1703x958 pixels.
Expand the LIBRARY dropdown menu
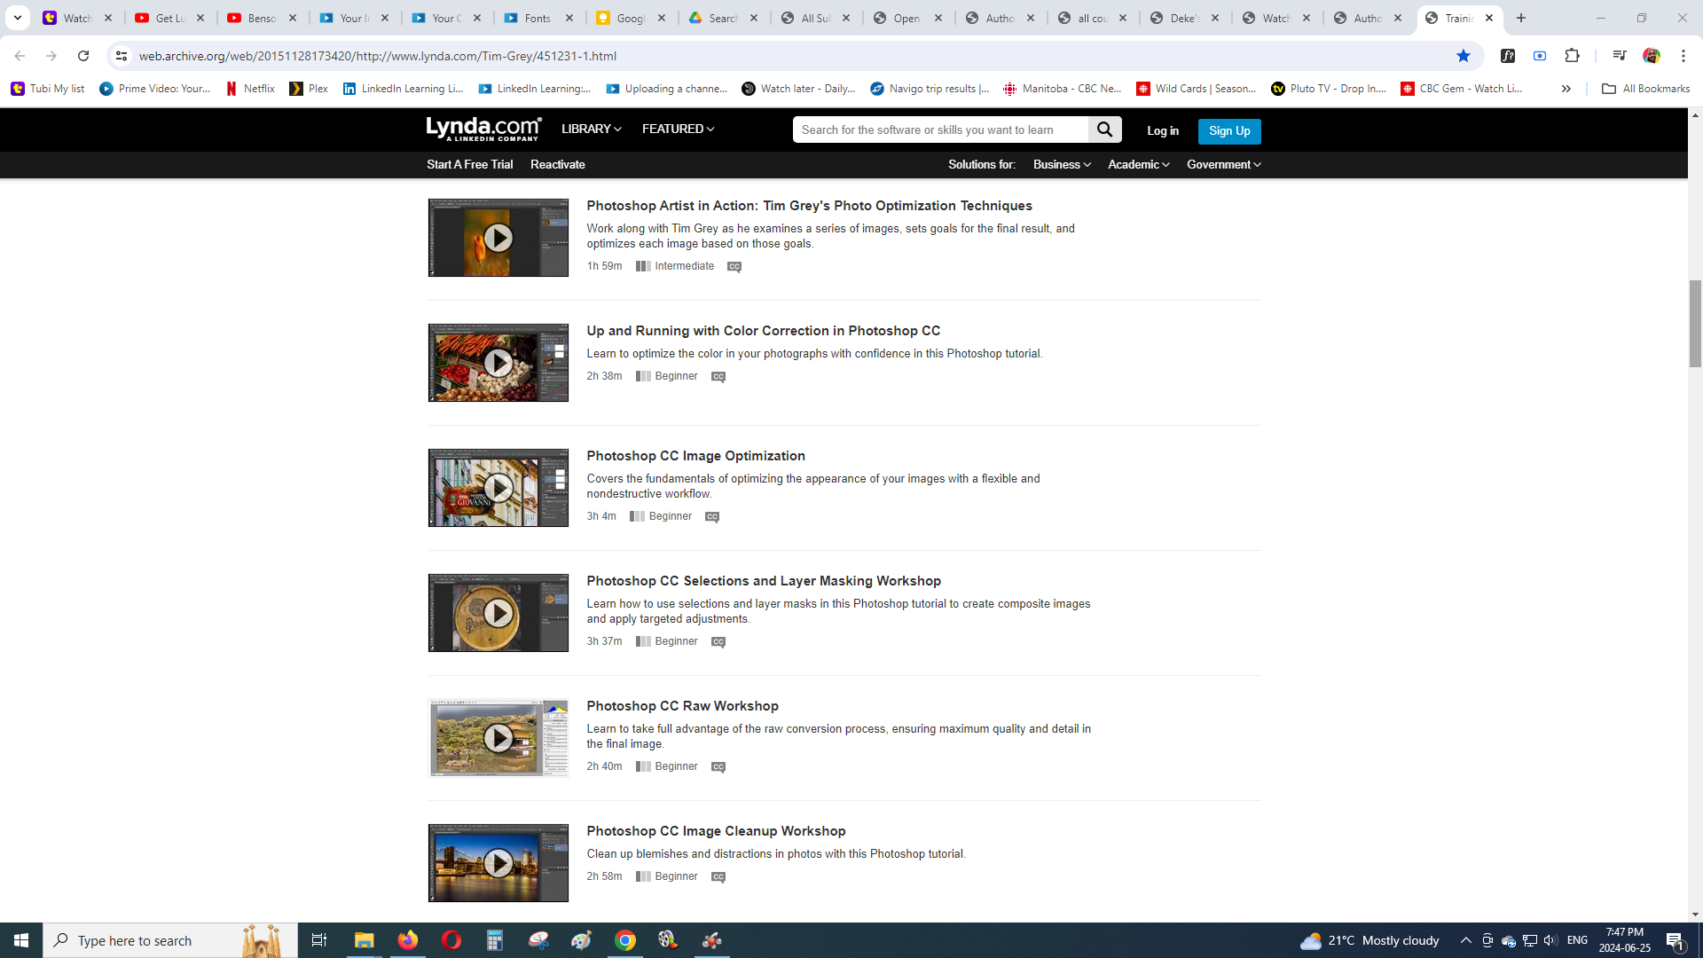[x=591, y=129]
